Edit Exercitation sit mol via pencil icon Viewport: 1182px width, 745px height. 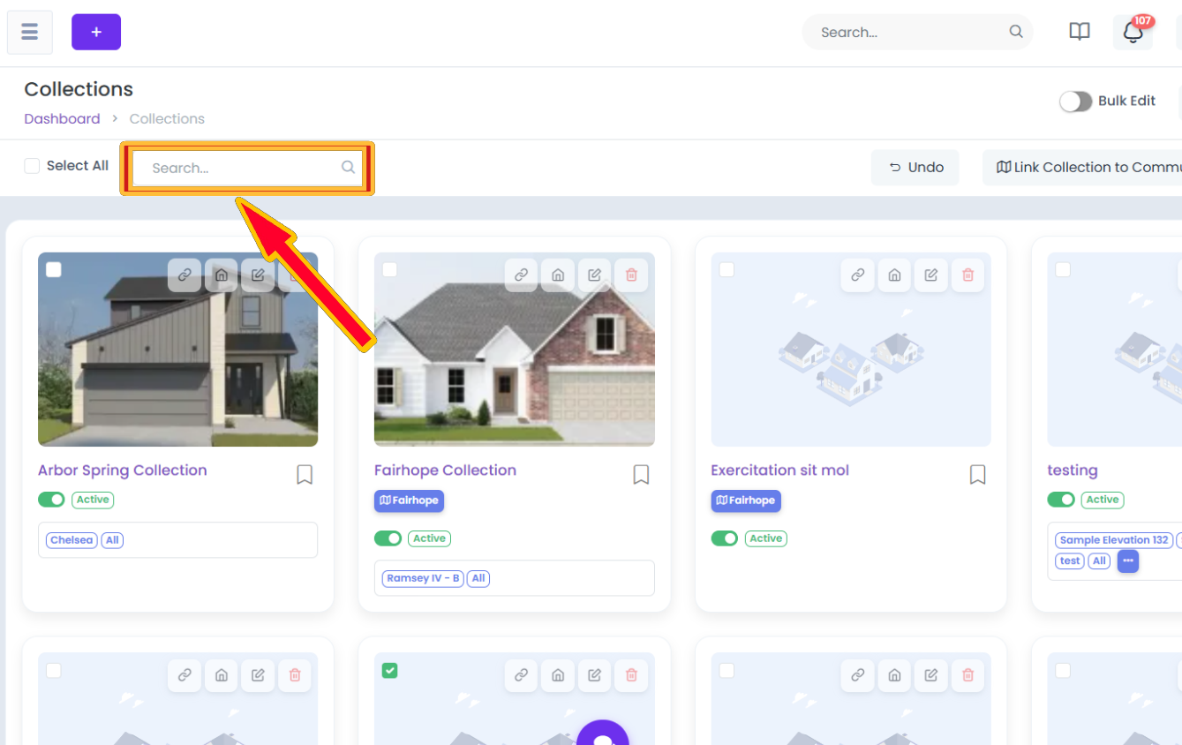point(930,275)
